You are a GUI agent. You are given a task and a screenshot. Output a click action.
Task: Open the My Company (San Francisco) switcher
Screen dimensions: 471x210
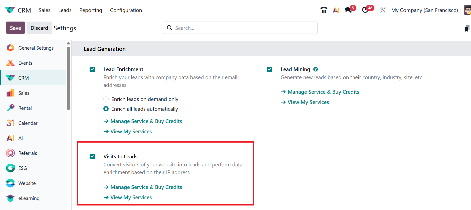tap(424, 10)
